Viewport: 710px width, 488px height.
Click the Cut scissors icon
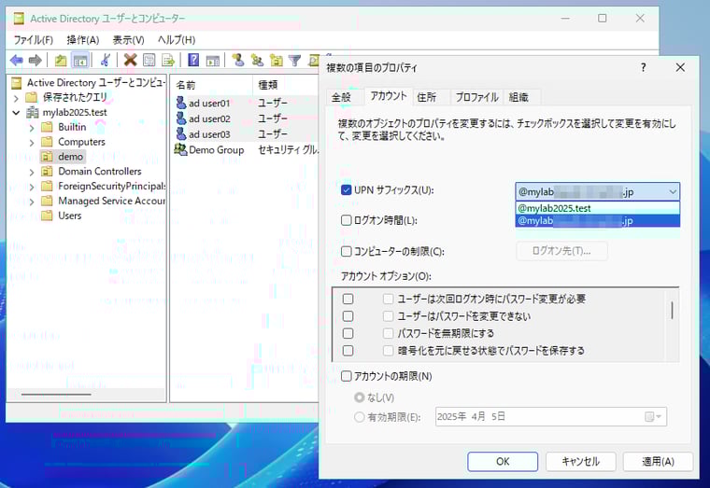[106, 60]
